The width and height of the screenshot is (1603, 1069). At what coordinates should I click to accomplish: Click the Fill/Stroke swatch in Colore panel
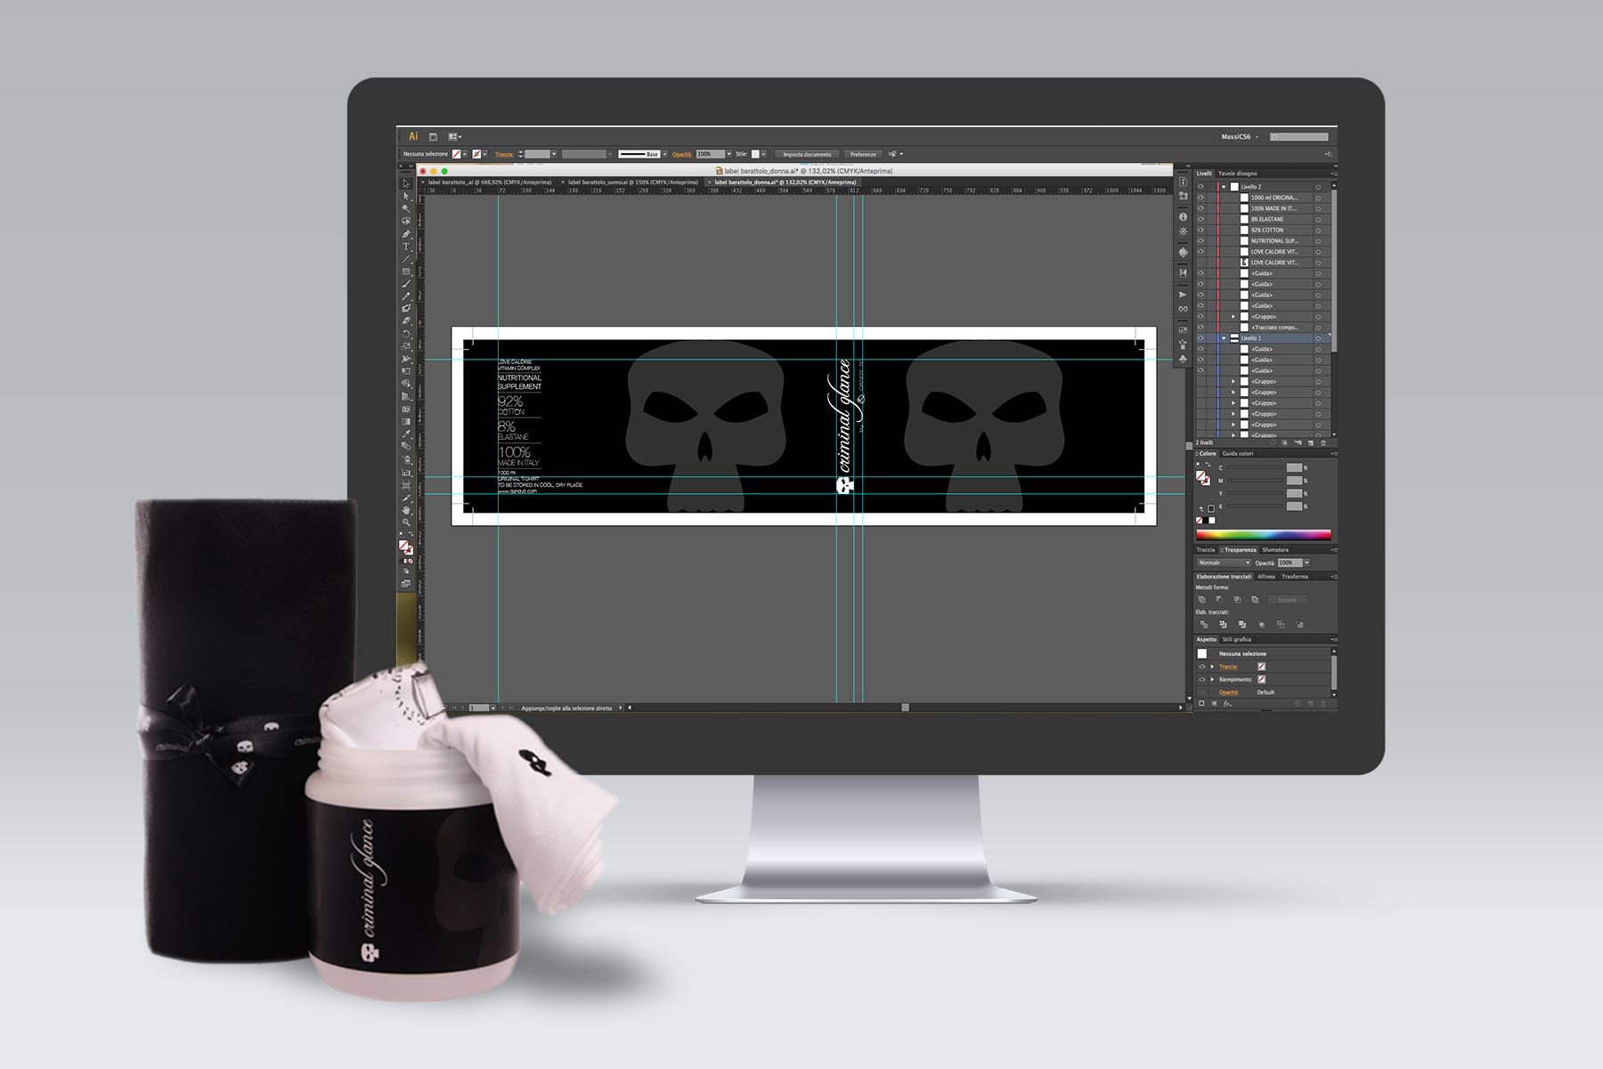click(x=1203, y=478)
